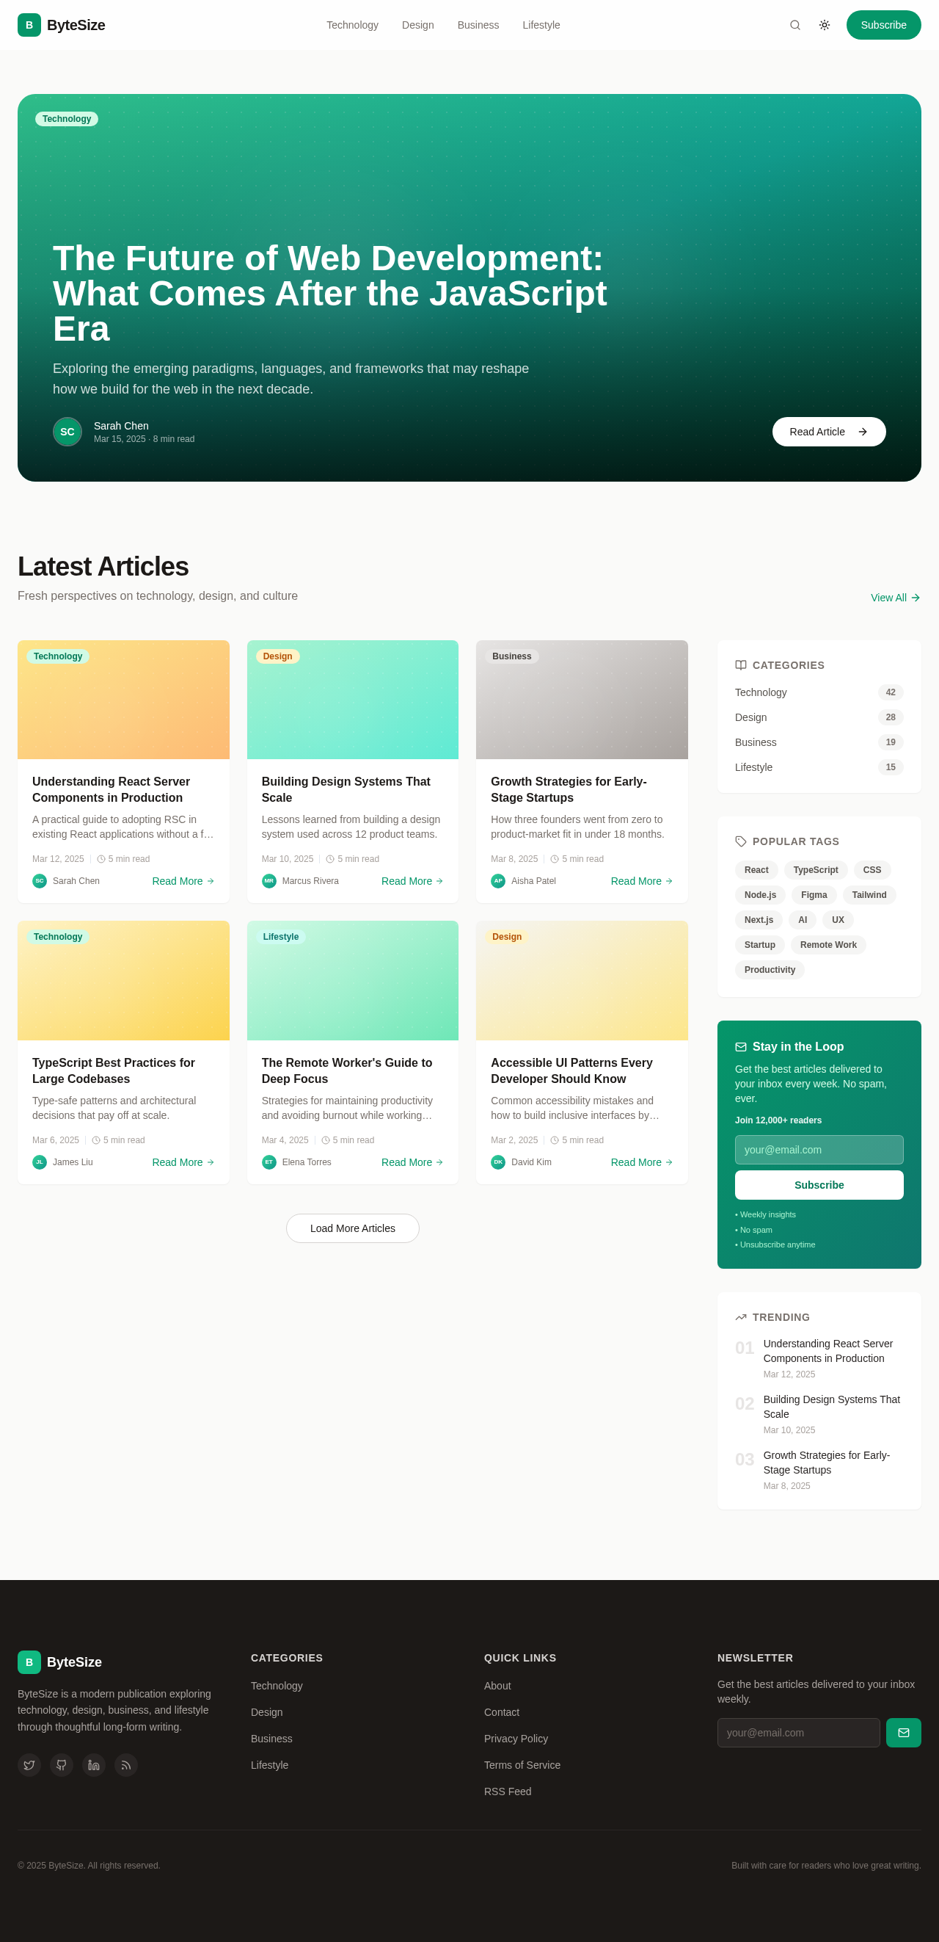Select the Figma tag
Screen dimensions: 939x1942
point(814,895)
